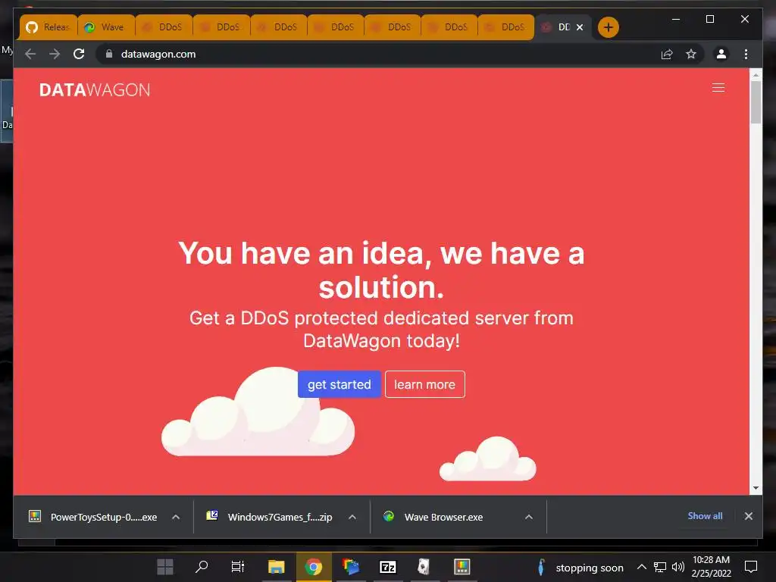The width and height of the screenshot is (776, 582).
Task: Click the page scrollbar up arrow
Action: coord(756,75)
